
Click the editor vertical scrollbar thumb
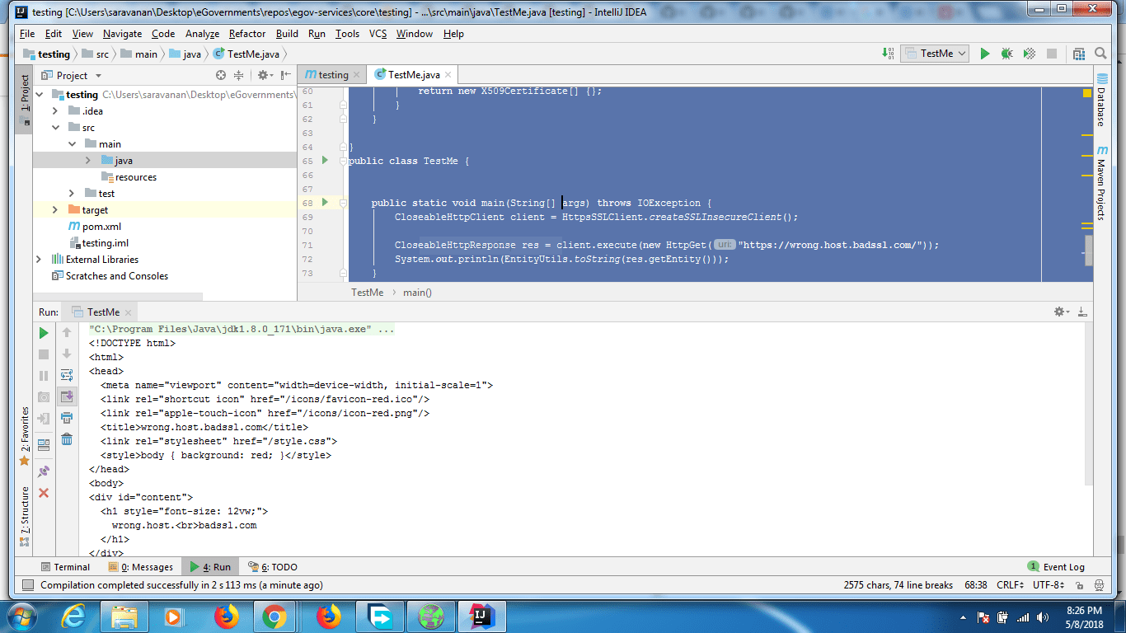click(1089, 251)
